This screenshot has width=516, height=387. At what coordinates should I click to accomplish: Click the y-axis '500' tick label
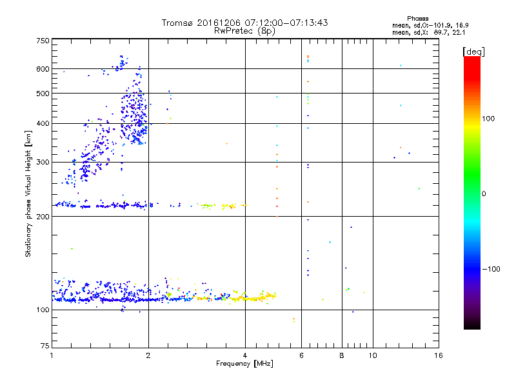pos(43,94)
